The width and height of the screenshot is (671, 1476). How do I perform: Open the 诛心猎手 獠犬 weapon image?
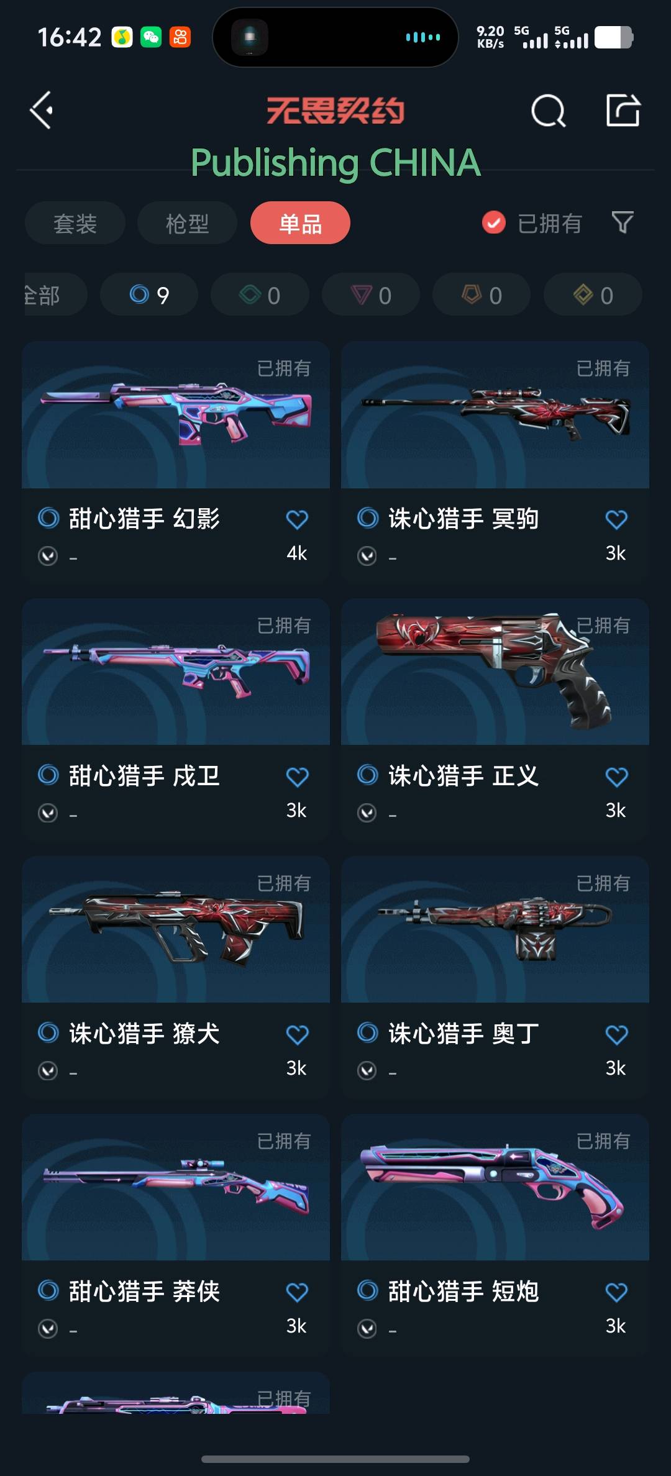pyautogui.click(x=176, y=929)
